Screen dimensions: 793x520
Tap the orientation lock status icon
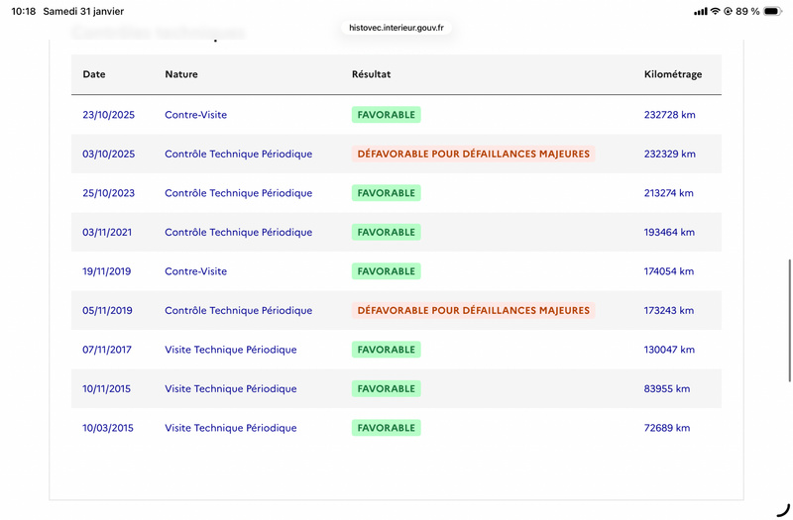(x=728, y=11)
